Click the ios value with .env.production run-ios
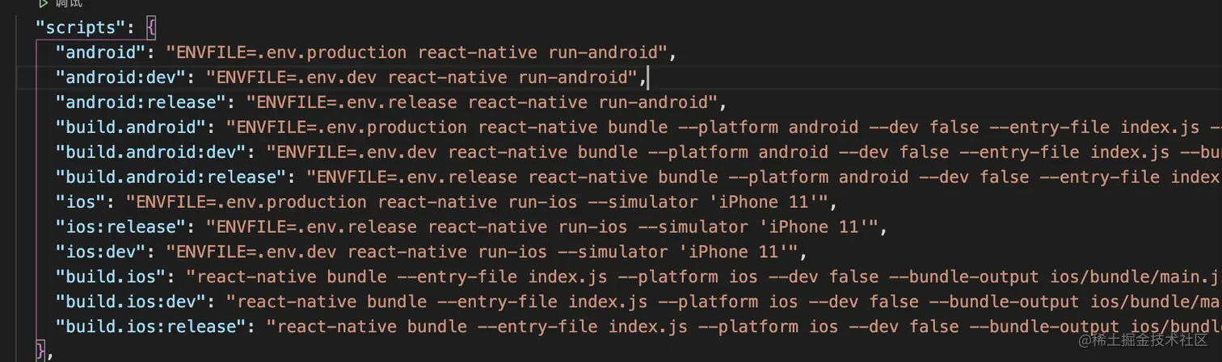This screenshot has height=362, width=1222. 477,202
